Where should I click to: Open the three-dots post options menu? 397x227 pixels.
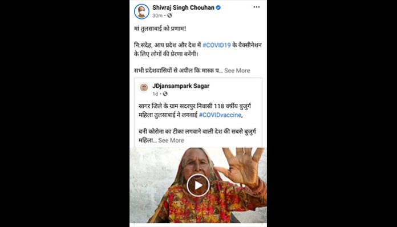[x=257, y=7]
